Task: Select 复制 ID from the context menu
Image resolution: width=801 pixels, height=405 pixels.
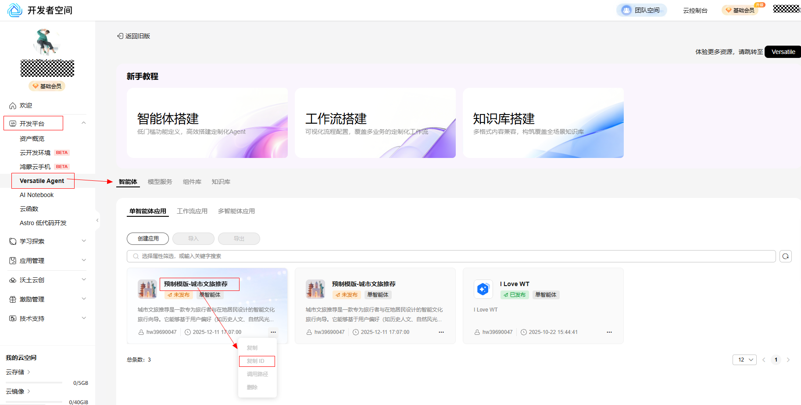Action: point(256,361)
